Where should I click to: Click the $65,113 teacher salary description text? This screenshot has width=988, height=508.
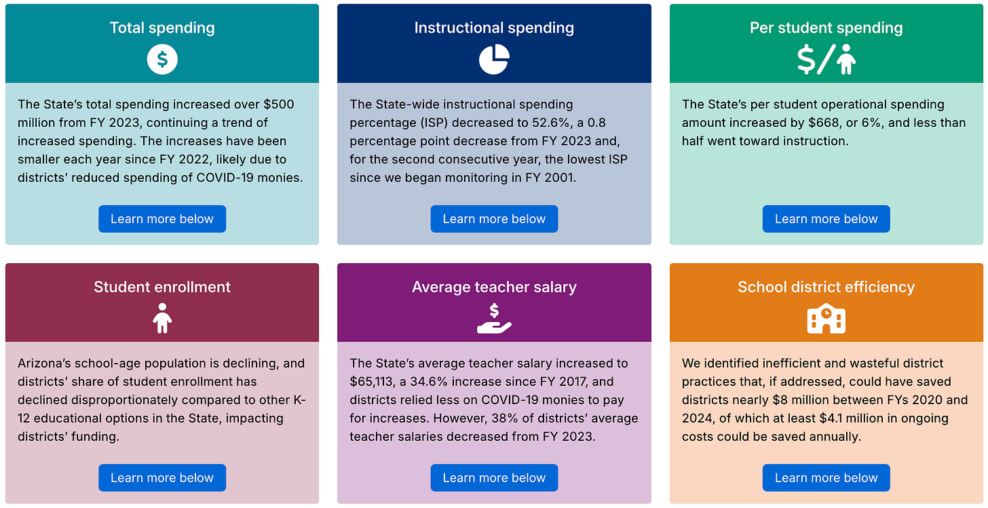coord(493,400)
